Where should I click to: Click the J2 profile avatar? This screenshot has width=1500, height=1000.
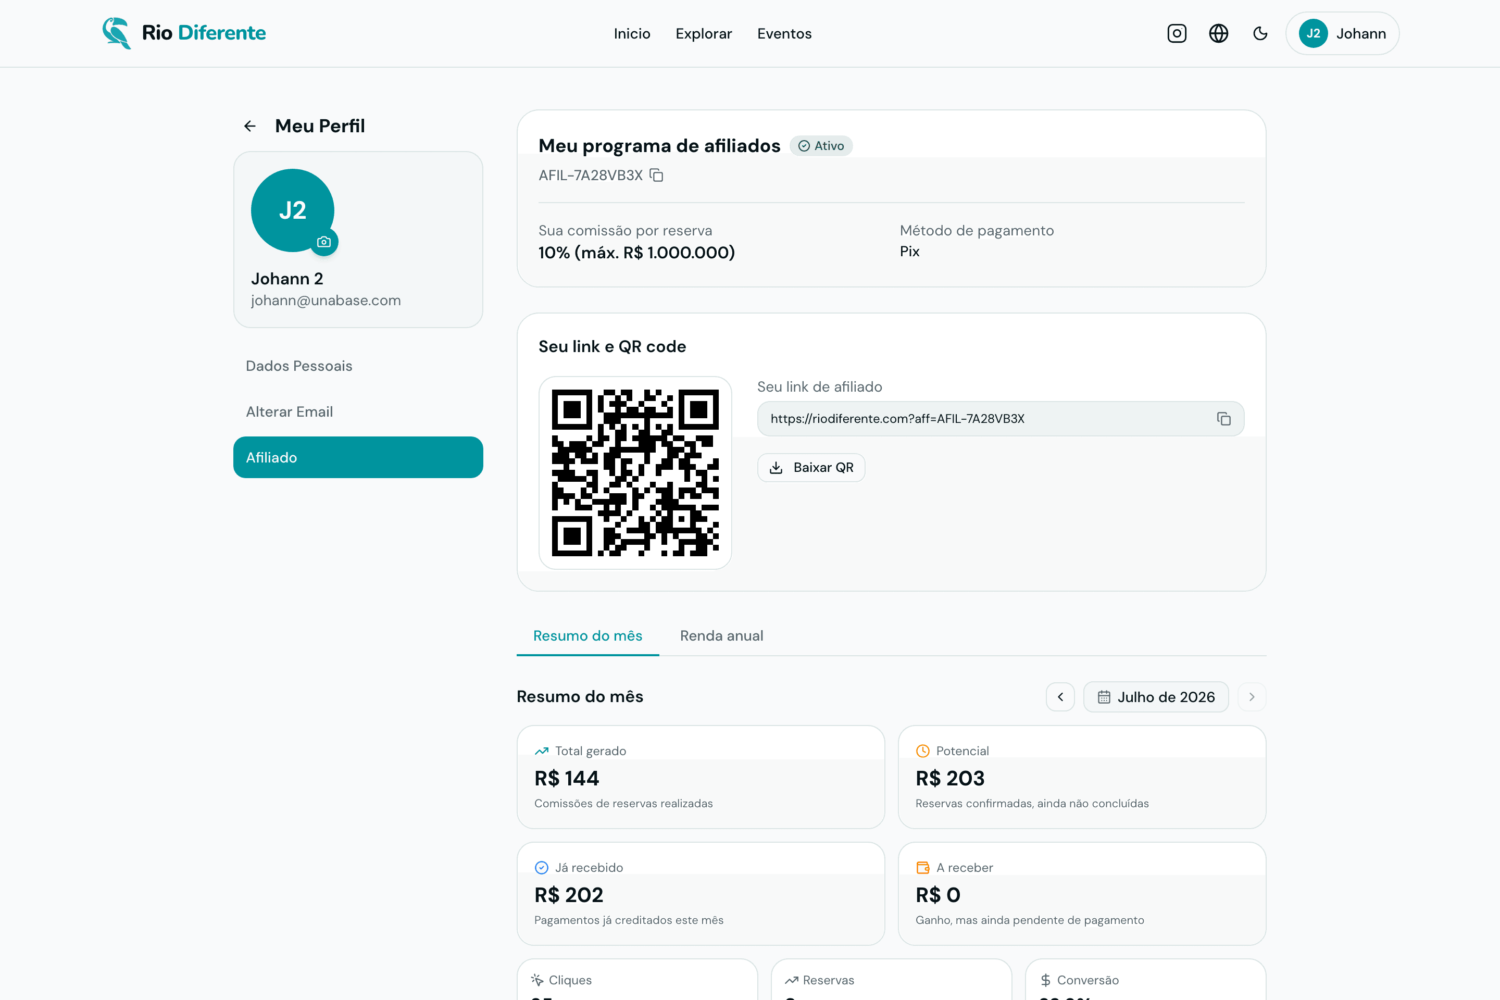click(x=293, y=210)
